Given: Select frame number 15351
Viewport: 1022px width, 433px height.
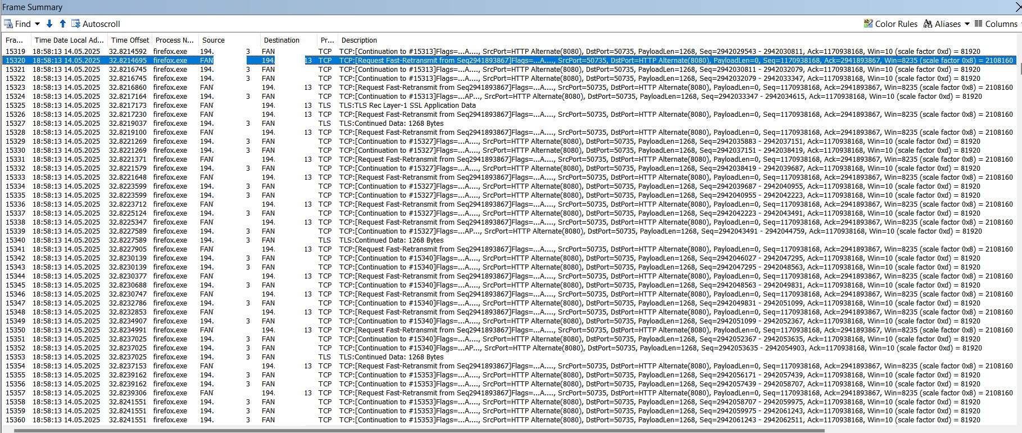Looking at the screenshot, I should click(15, 339).
